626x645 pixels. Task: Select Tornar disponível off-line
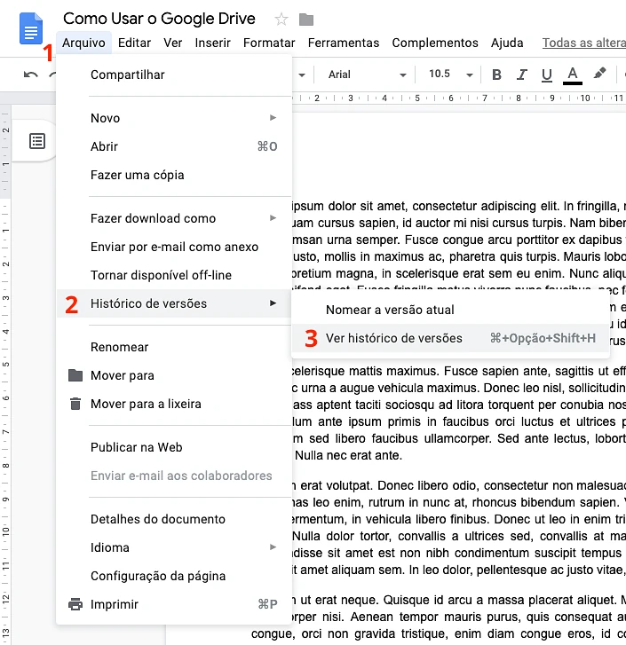click(x=174, y=275)
